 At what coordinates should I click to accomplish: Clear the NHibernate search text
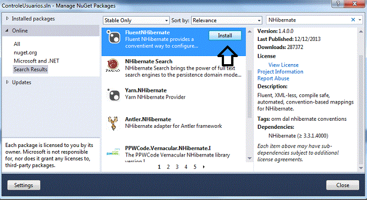tap(353, 20)
